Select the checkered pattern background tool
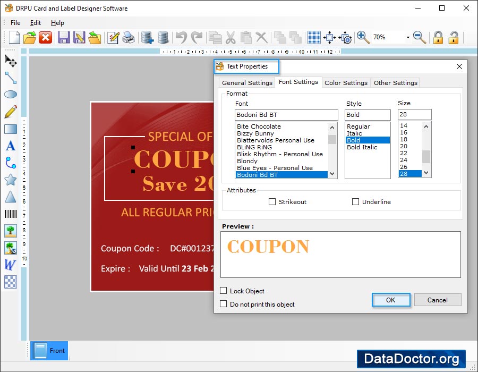478x372 pixels. 11,282
